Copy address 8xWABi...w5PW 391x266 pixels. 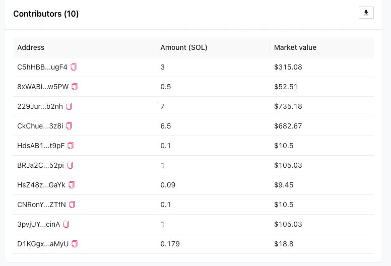pyautogui.click(x=75, y=87)
